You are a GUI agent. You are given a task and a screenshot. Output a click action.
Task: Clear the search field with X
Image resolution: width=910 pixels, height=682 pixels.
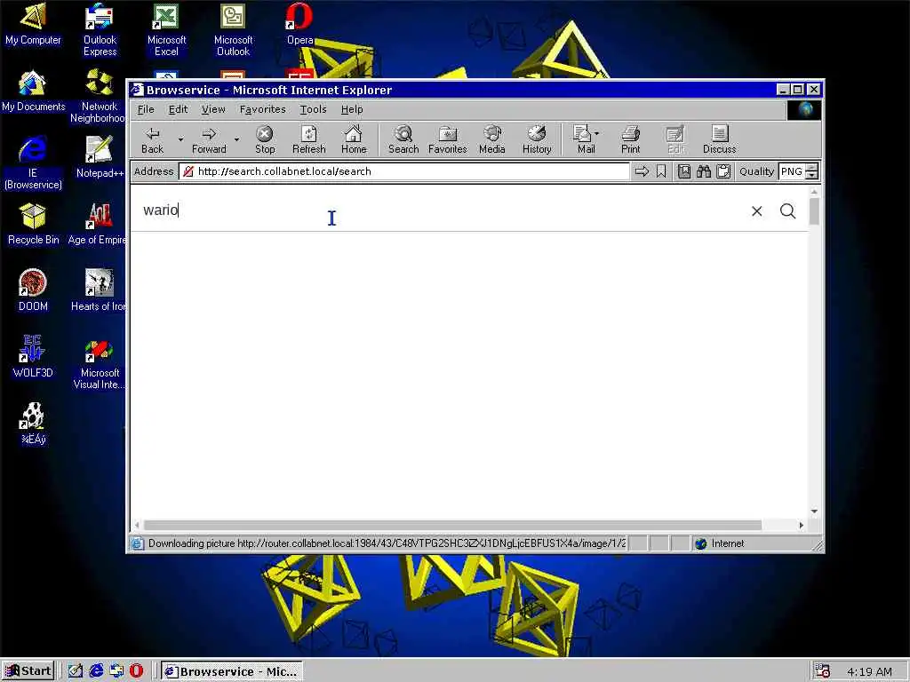click(x=757, y=211)
